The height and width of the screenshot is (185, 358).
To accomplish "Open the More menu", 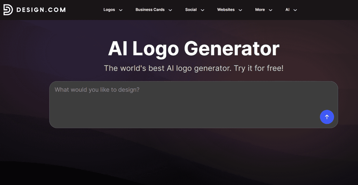I will [x=260, y=10].
